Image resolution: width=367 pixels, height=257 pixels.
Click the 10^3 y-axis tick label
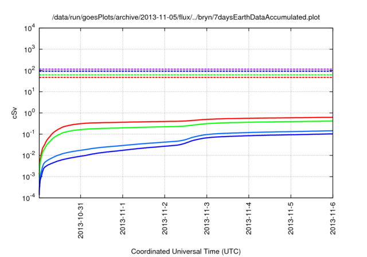[29, 49]
